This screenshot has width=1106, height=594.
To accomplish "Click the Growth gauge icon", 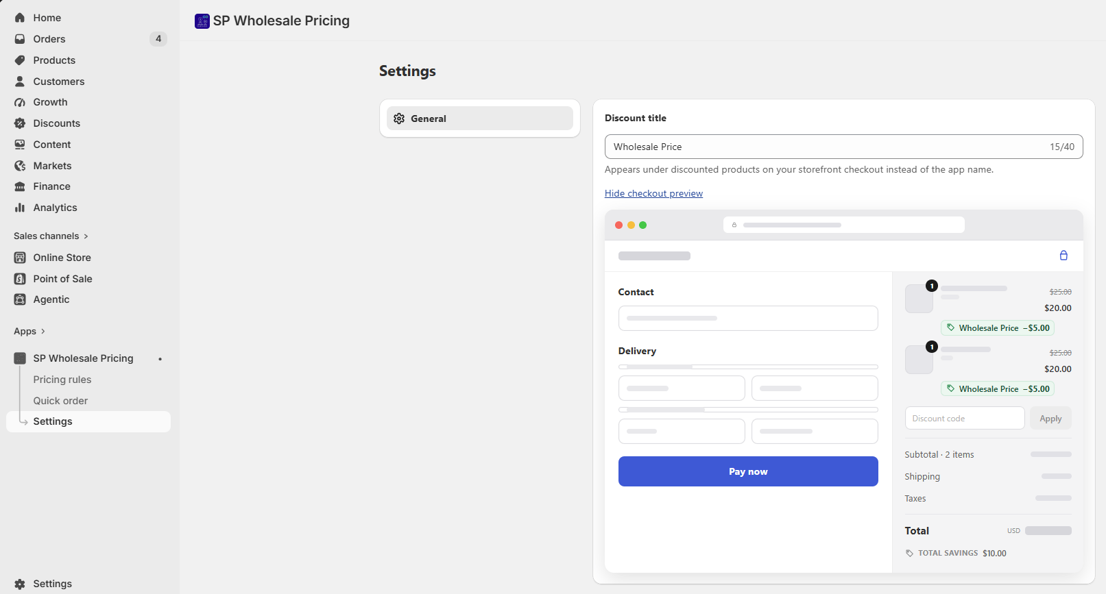I will [20, 102].
